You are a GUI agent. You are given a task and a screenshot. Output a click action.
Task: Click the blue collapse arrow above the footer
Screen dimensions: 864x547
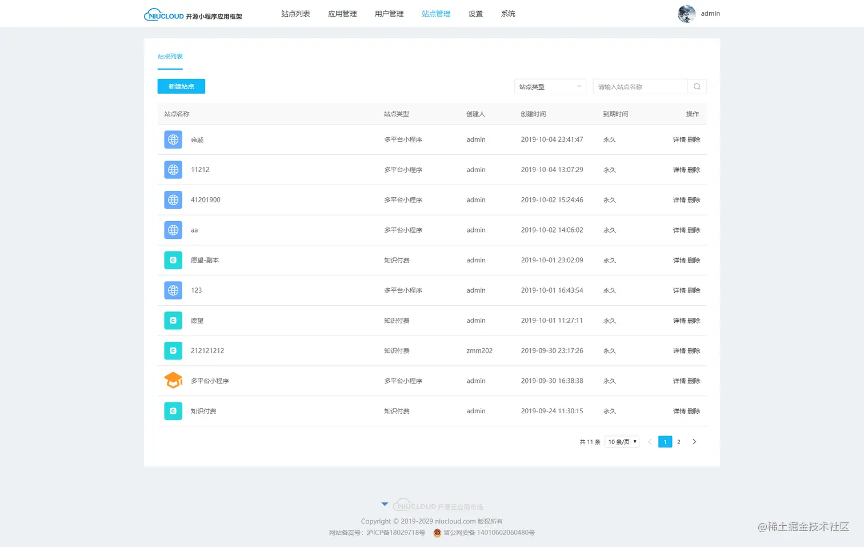pos(385,504)
